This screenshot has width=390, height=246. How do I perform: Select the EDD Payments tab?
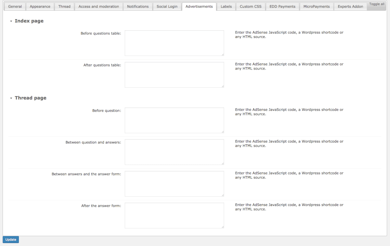(x=282, y=6)
